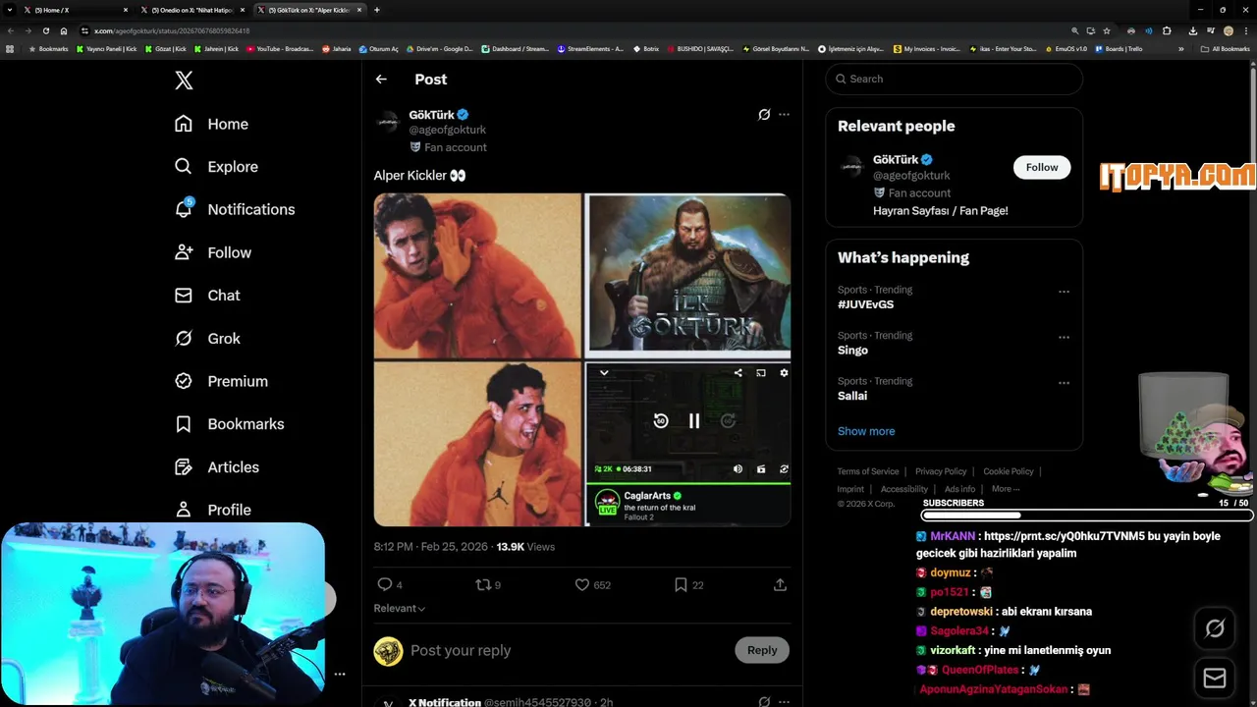Open Yayıncı Paneli | Kick bookmark

click(106, 48)
